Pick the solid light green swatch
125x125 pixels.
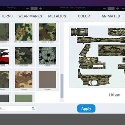pos(24,98)
